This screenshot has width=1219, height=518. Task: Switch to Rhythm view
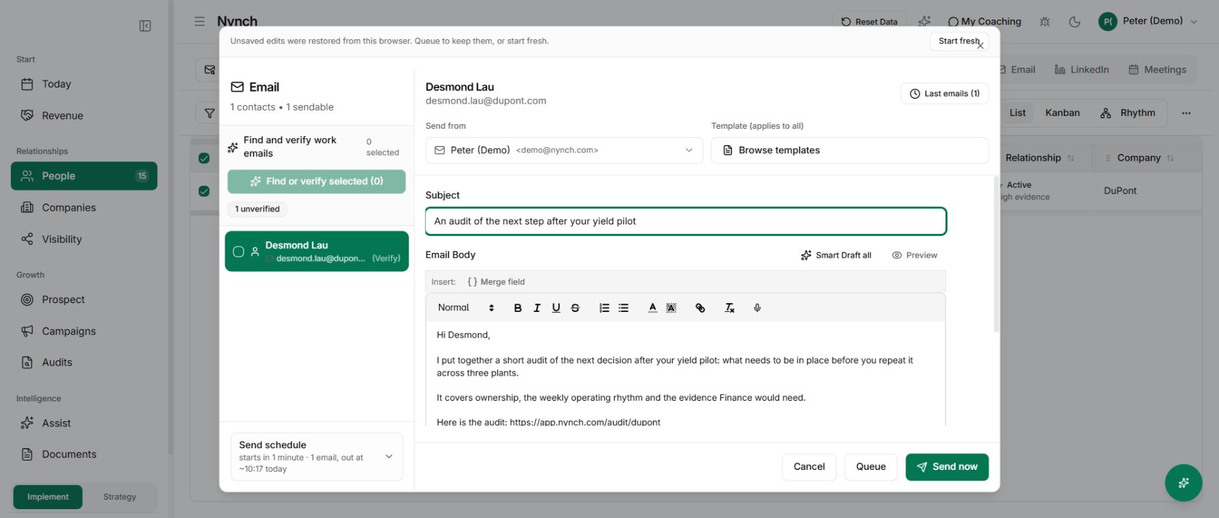[x=1127, y=113]
